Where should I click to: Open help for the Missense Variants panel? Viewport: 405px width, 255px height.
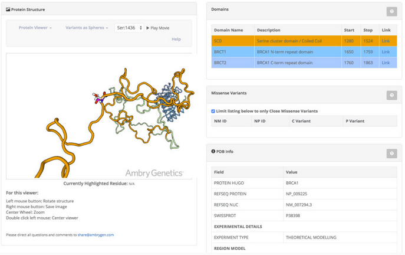[391, 95]
